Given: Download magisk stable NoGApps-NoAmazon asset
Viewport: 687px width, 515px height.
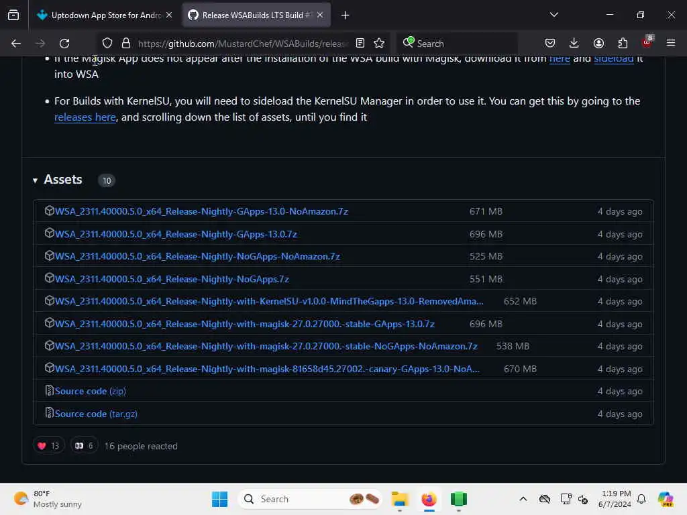Looking at the screenshot, I should click(x=266, y=347).
